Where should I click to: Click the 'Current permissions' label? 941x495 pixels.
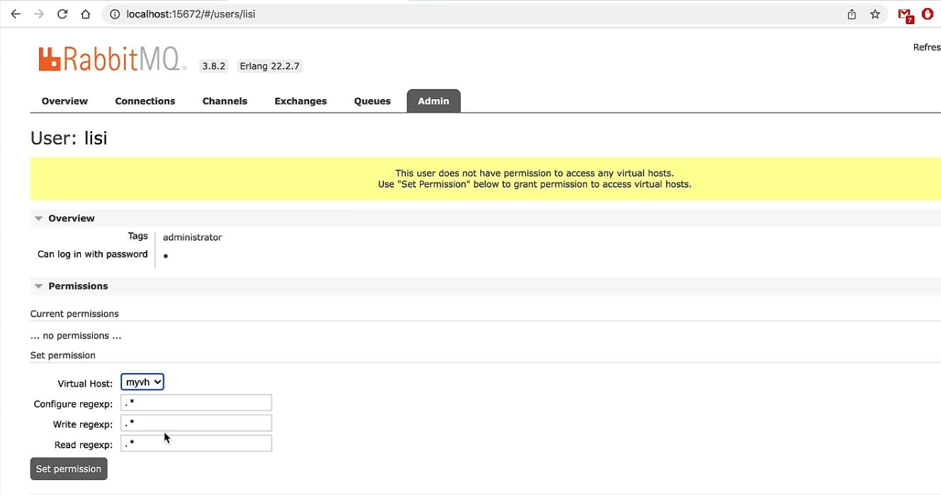(x=74, y=314)
